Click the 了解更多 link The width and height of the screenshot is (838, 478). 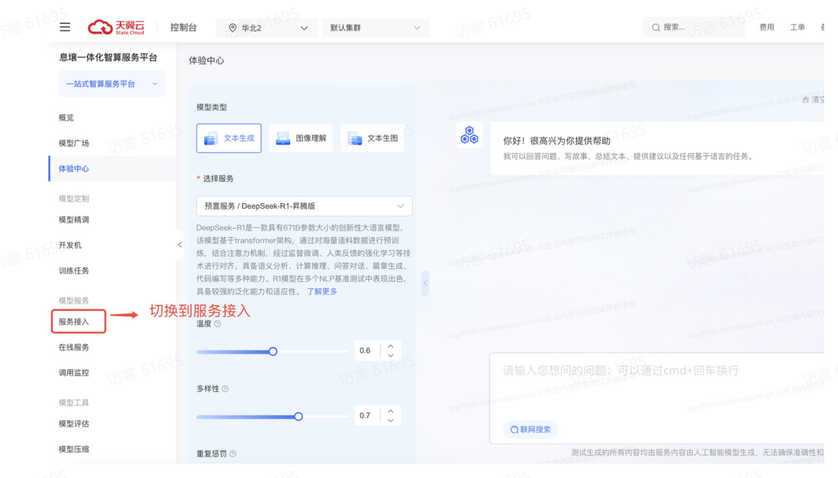click(322, 291)
